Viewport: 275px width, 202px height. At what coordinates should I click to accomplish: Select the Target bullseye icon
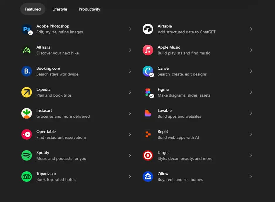(x=148, y=155)
